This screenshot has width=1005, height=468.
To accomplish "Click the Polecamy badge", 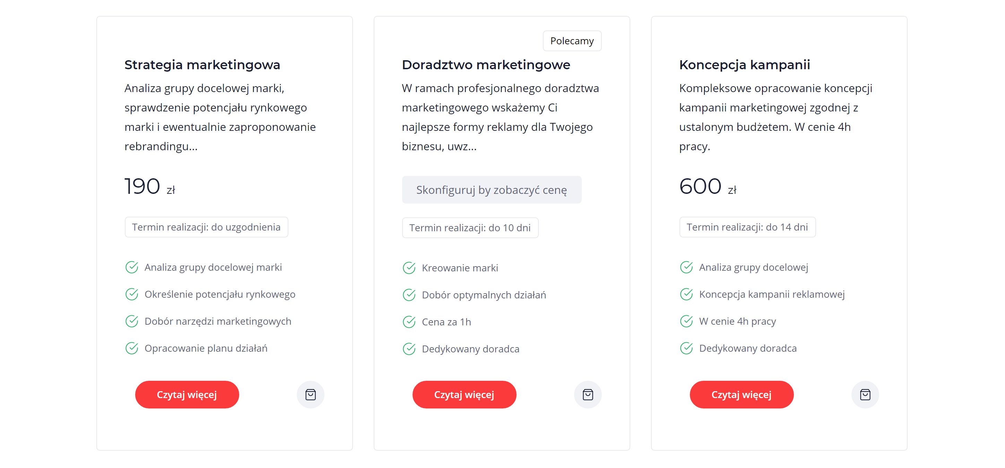I will 572,41.
